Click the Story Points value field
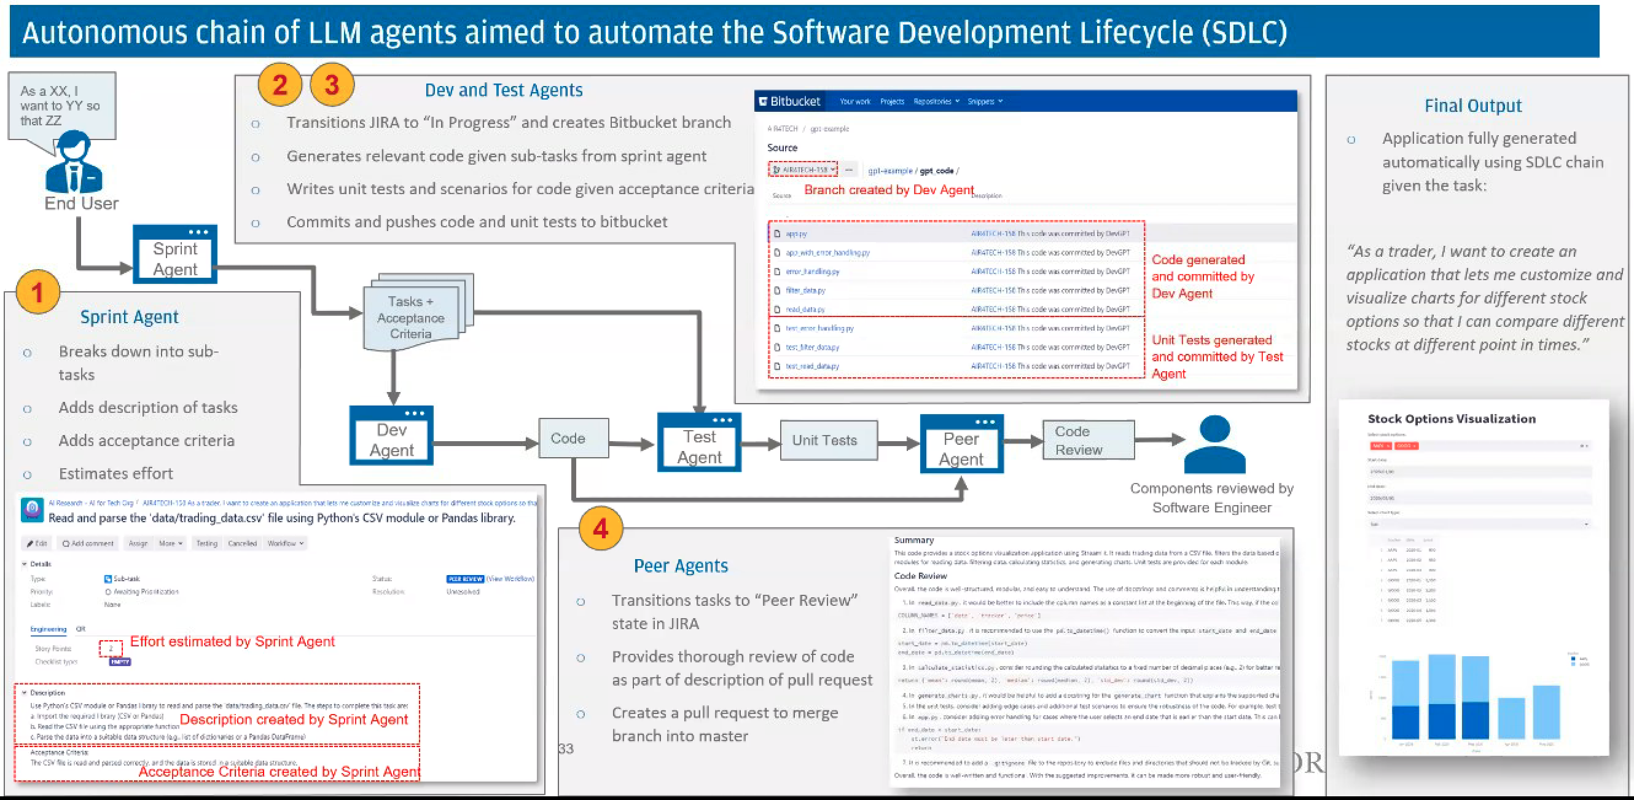 pos(111,648)
